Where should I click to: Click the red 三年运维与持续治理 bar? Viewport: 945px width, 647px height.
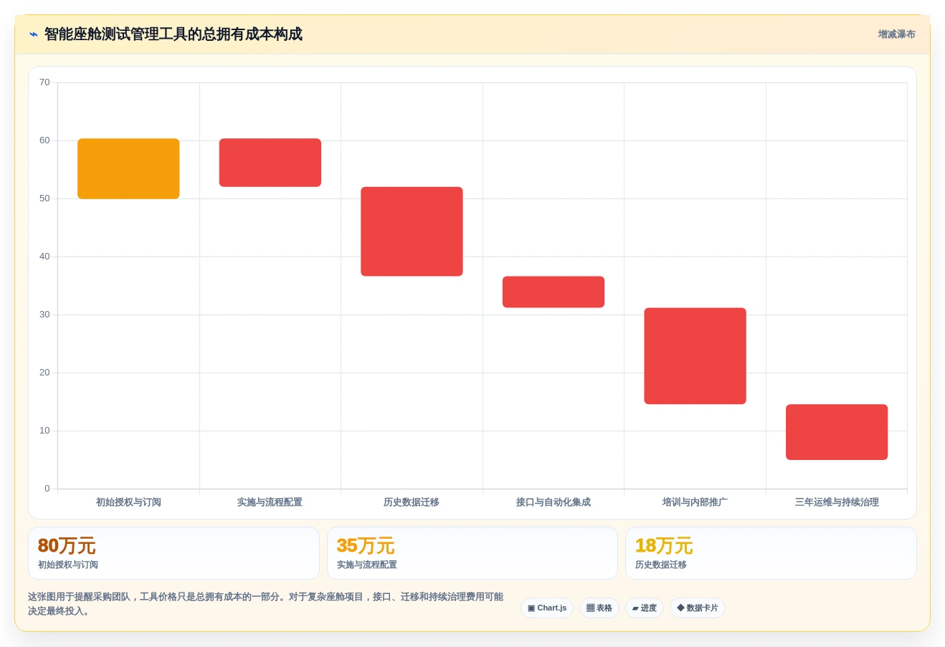point(837,432)
